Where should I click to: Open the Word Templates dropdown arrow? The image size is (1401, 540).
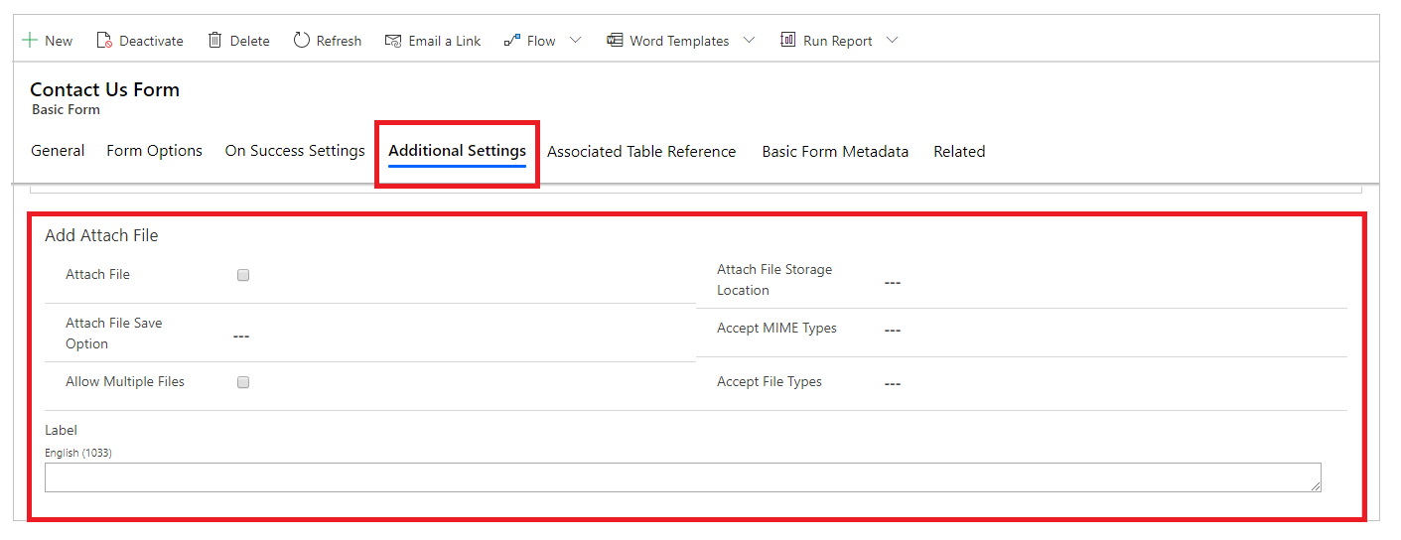(749, 41)
